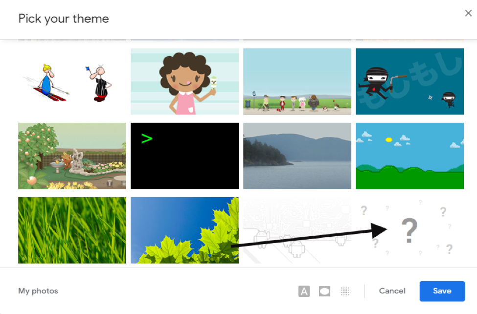Click the Pick your theme heading
The image size is (477, 314).
click(x=64, y=19)
